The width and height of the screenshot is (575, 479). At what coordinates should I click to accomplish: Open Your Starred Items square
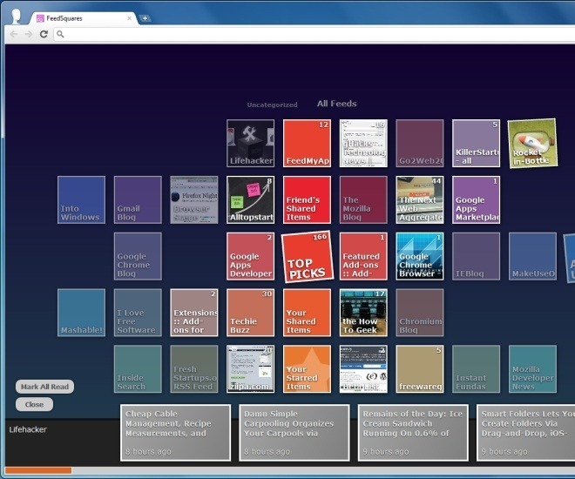[307, 369]
